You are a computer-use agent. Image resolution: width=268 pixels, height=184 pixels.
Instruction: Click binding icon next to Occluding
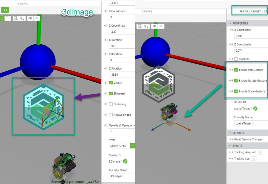coord(105,104)
